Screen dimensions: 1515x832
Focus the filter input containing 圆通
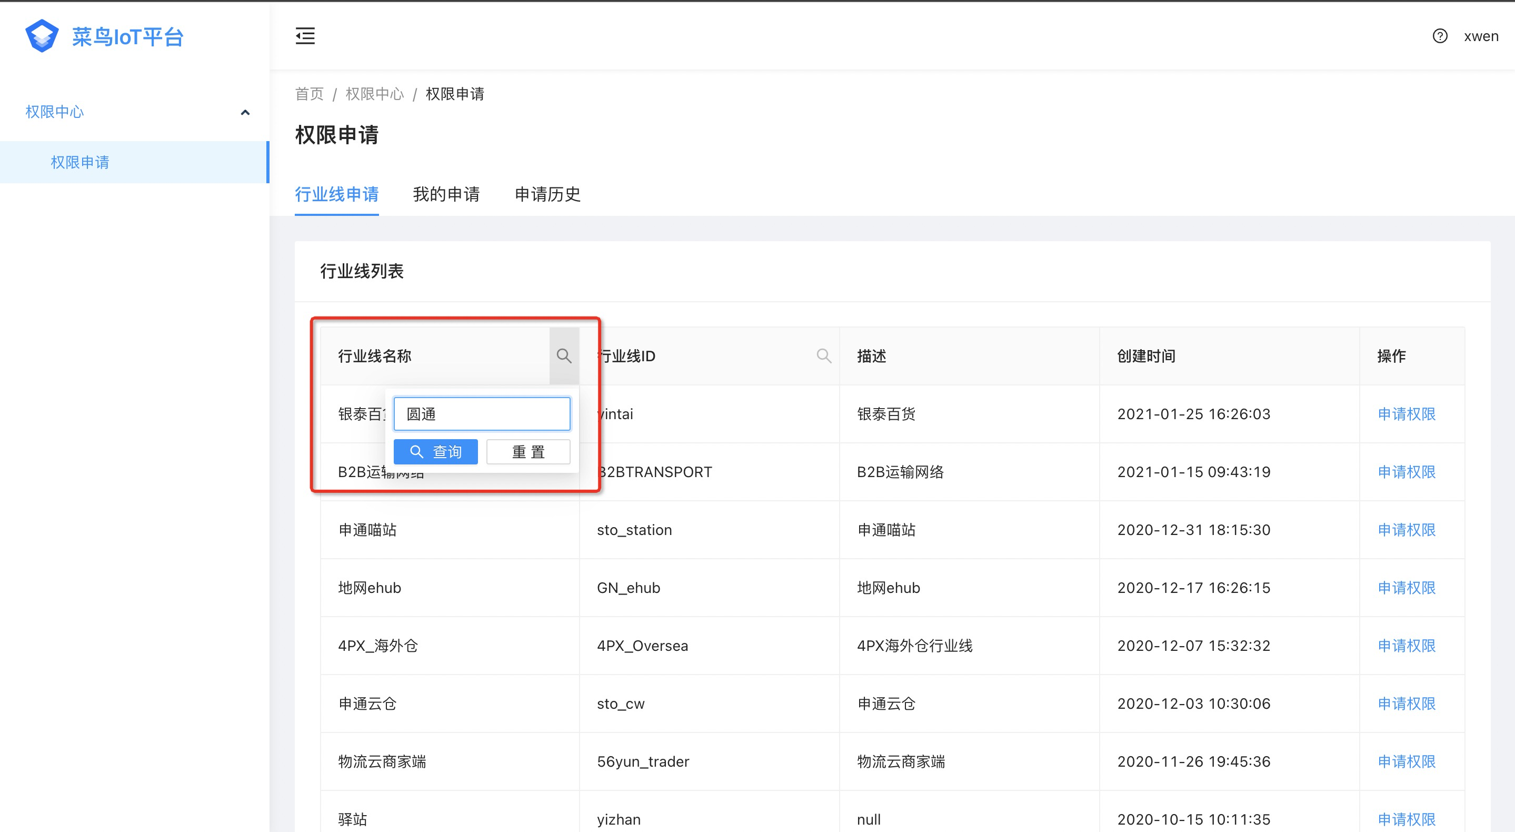(481, 414)
